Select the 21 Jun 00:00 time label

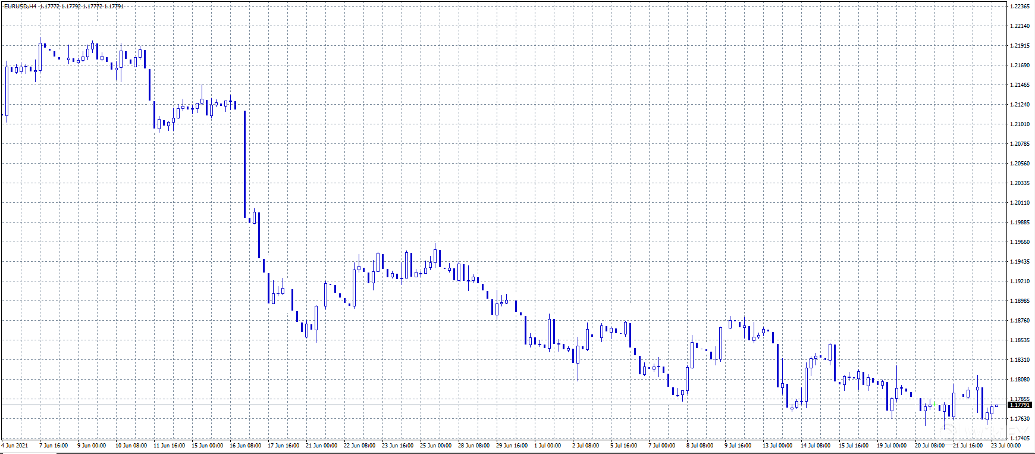pyautogui.click(x=321, y=446)
